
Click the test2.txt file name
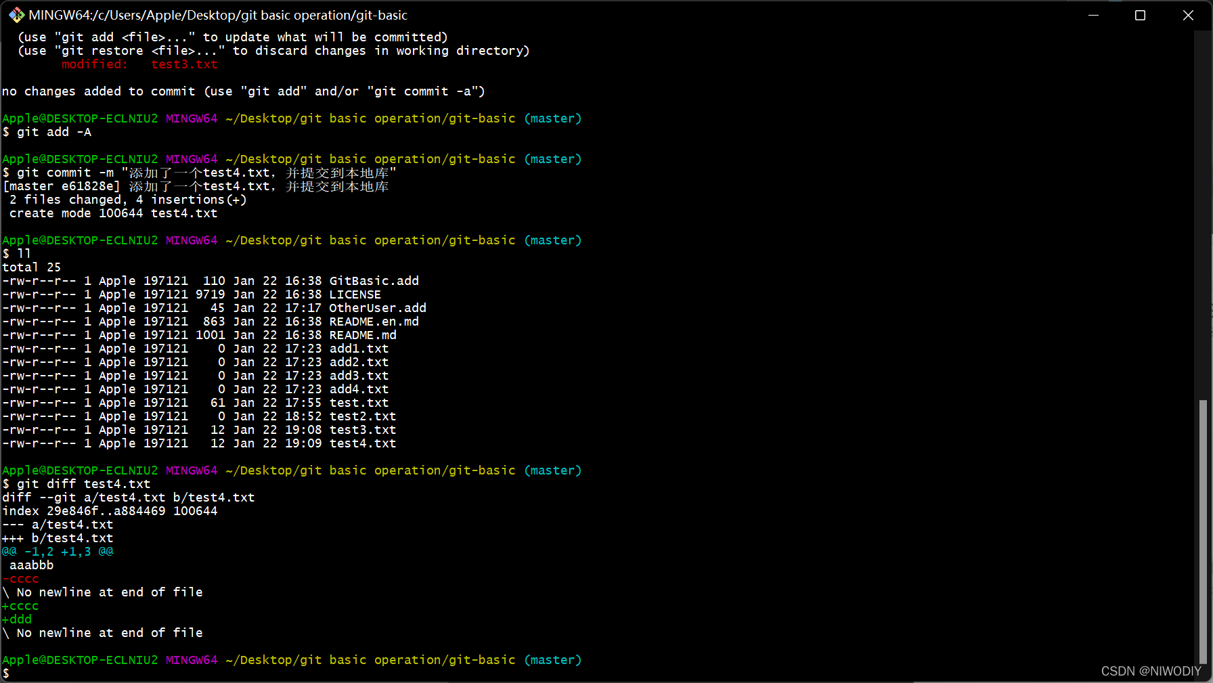(x=363, y=416)
